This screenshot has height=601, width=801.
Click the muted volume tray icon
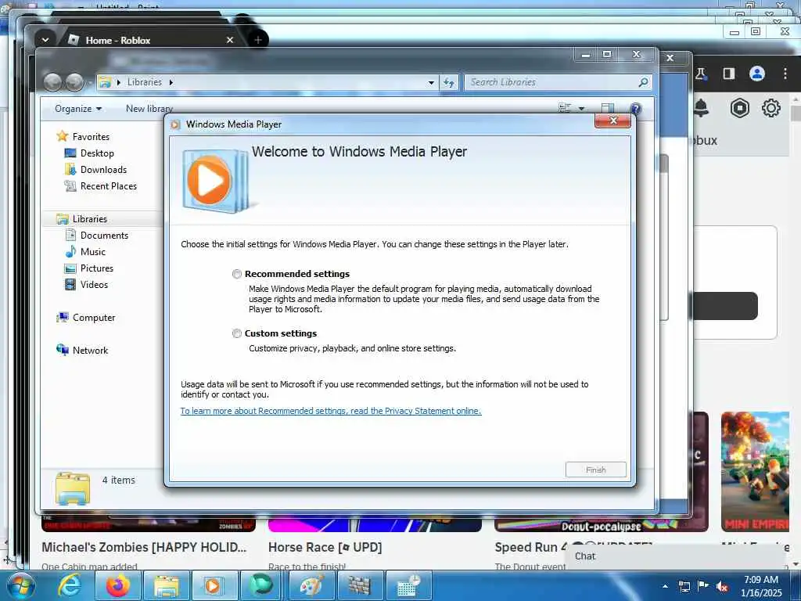click(x=722, y=587)
